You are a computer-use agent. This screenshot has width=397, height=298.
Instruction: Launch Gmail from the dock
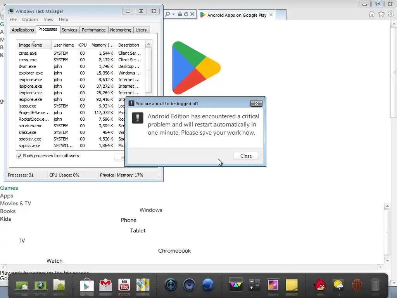(x=105, y=285)
